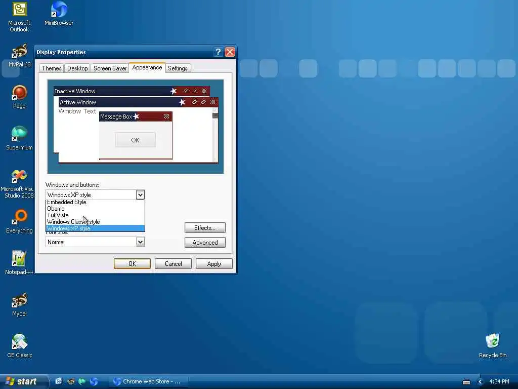
Task: Expand hidden system tray icons arrow
Action: coord(481,382)
